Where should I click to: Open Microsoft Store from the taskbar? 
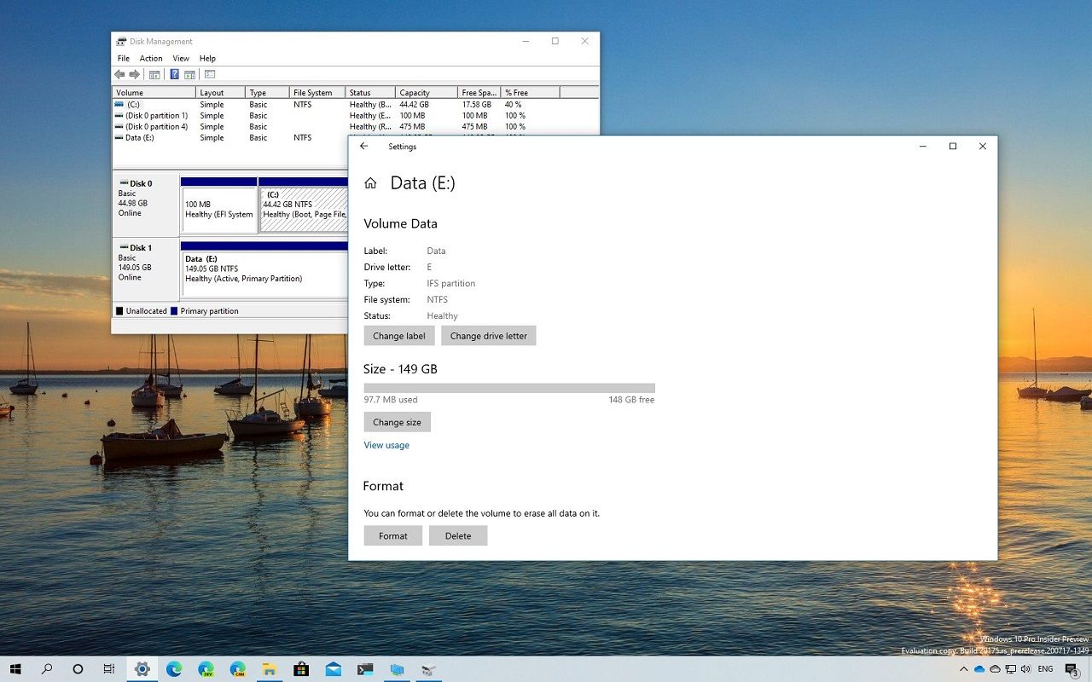301,669
